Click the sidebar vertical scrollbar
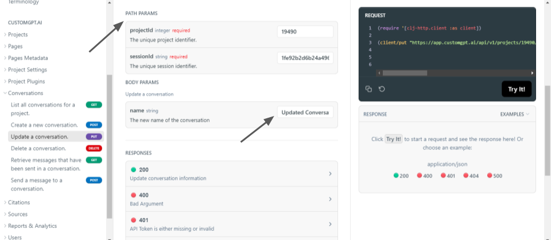This screenshot has height=240, width=551. pos(109,146)
